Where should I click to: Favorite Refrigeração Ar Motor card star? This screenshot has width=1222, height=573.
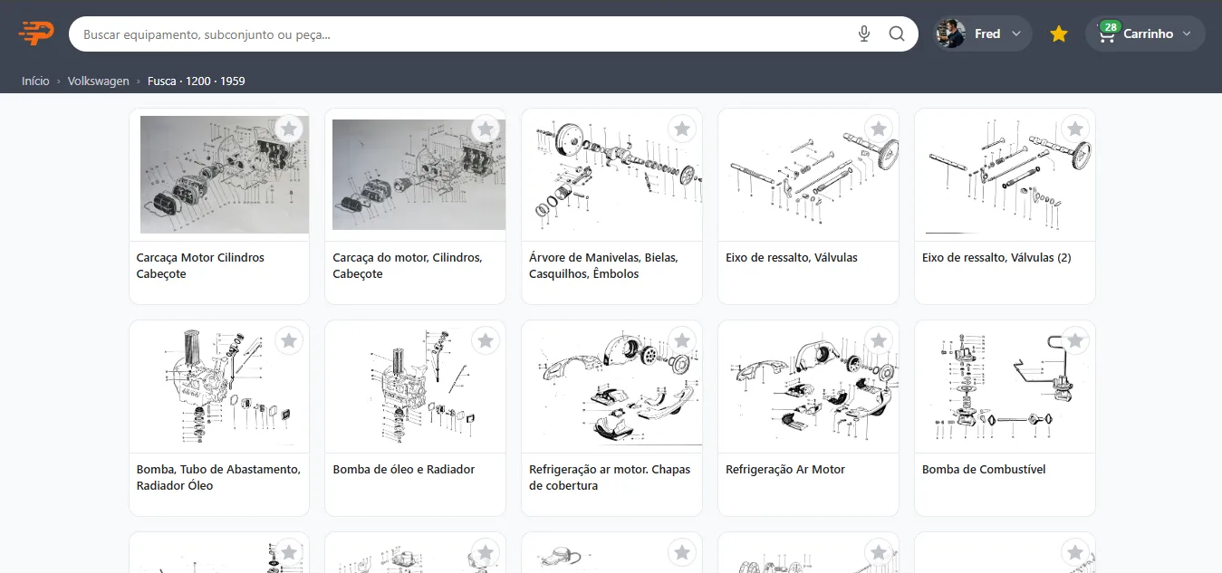click(879, 341)
